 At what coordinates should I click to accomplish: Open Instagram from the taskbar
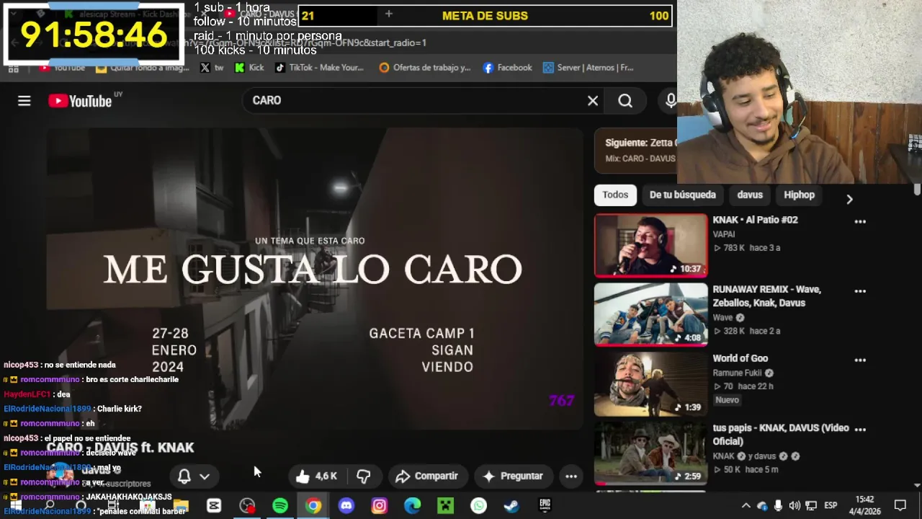coord(380,506)
